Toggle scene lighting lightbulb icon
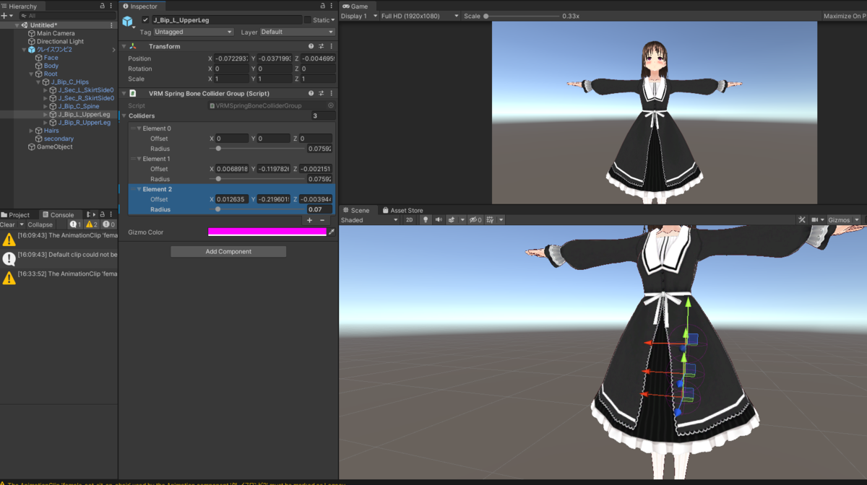This screenshot has width=867, height=485. 426,220
